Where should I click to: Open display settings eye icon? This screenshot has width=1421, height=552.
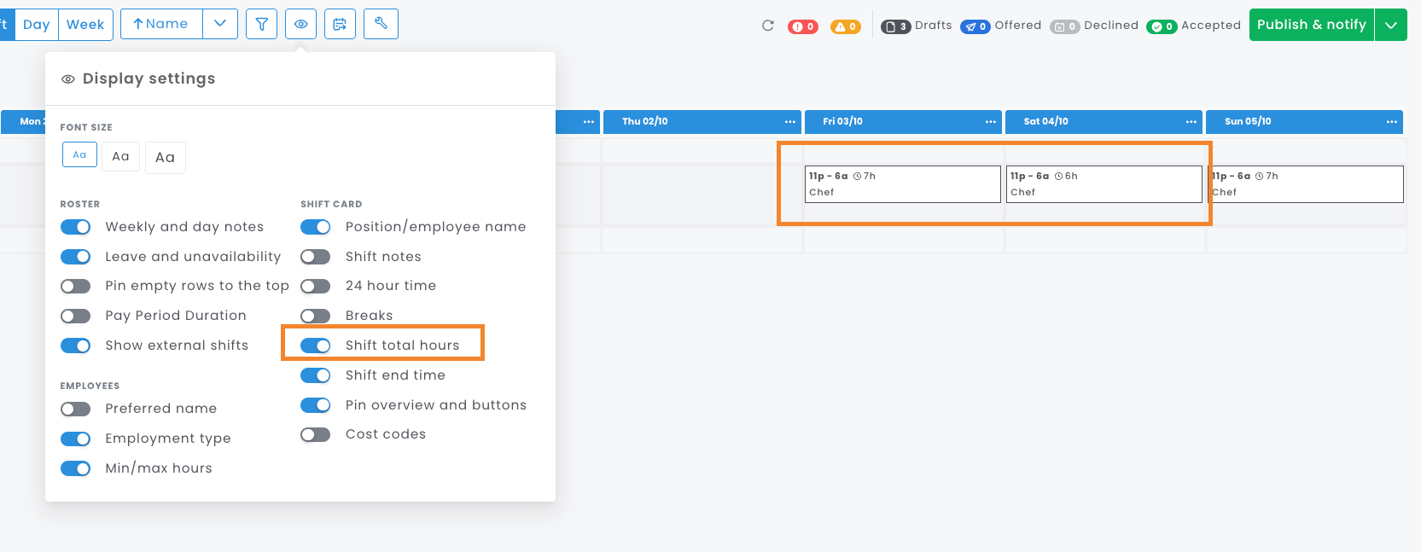(300, 24)
